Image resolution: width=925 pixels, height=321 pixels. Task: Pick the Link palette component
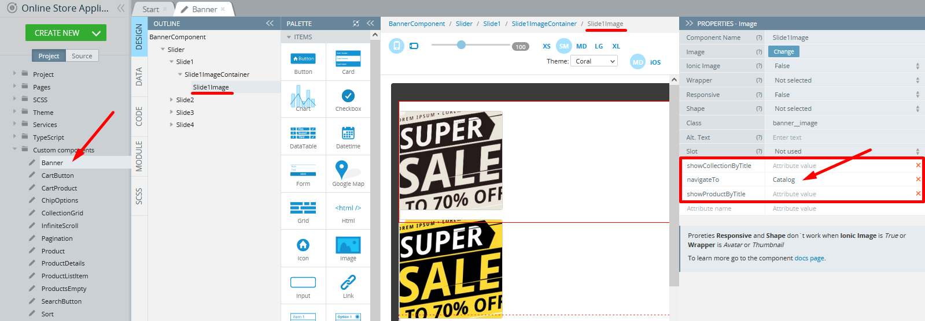click(x=348, y=286)
